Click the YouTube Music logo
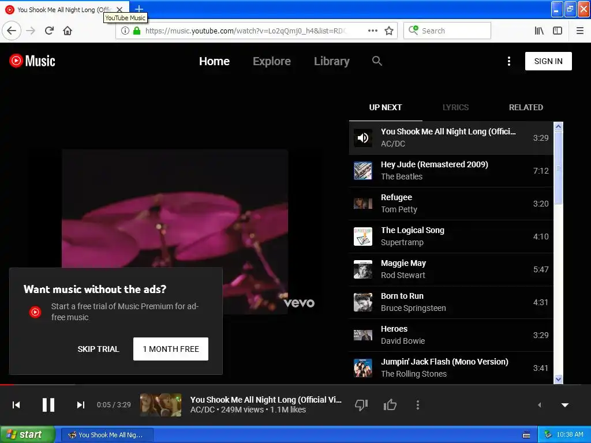 (32, 61)
